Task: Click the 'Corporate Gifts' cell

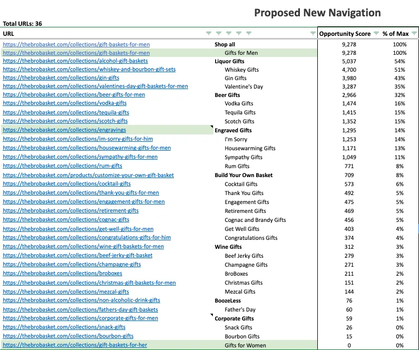Action: pos(235,318)
